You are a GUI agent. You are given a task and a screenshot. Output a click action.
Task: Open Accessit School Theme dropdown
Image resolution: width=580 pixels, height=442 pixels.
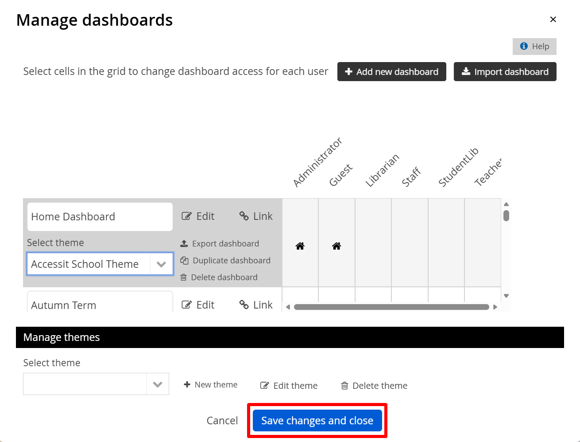pos(162,264)
